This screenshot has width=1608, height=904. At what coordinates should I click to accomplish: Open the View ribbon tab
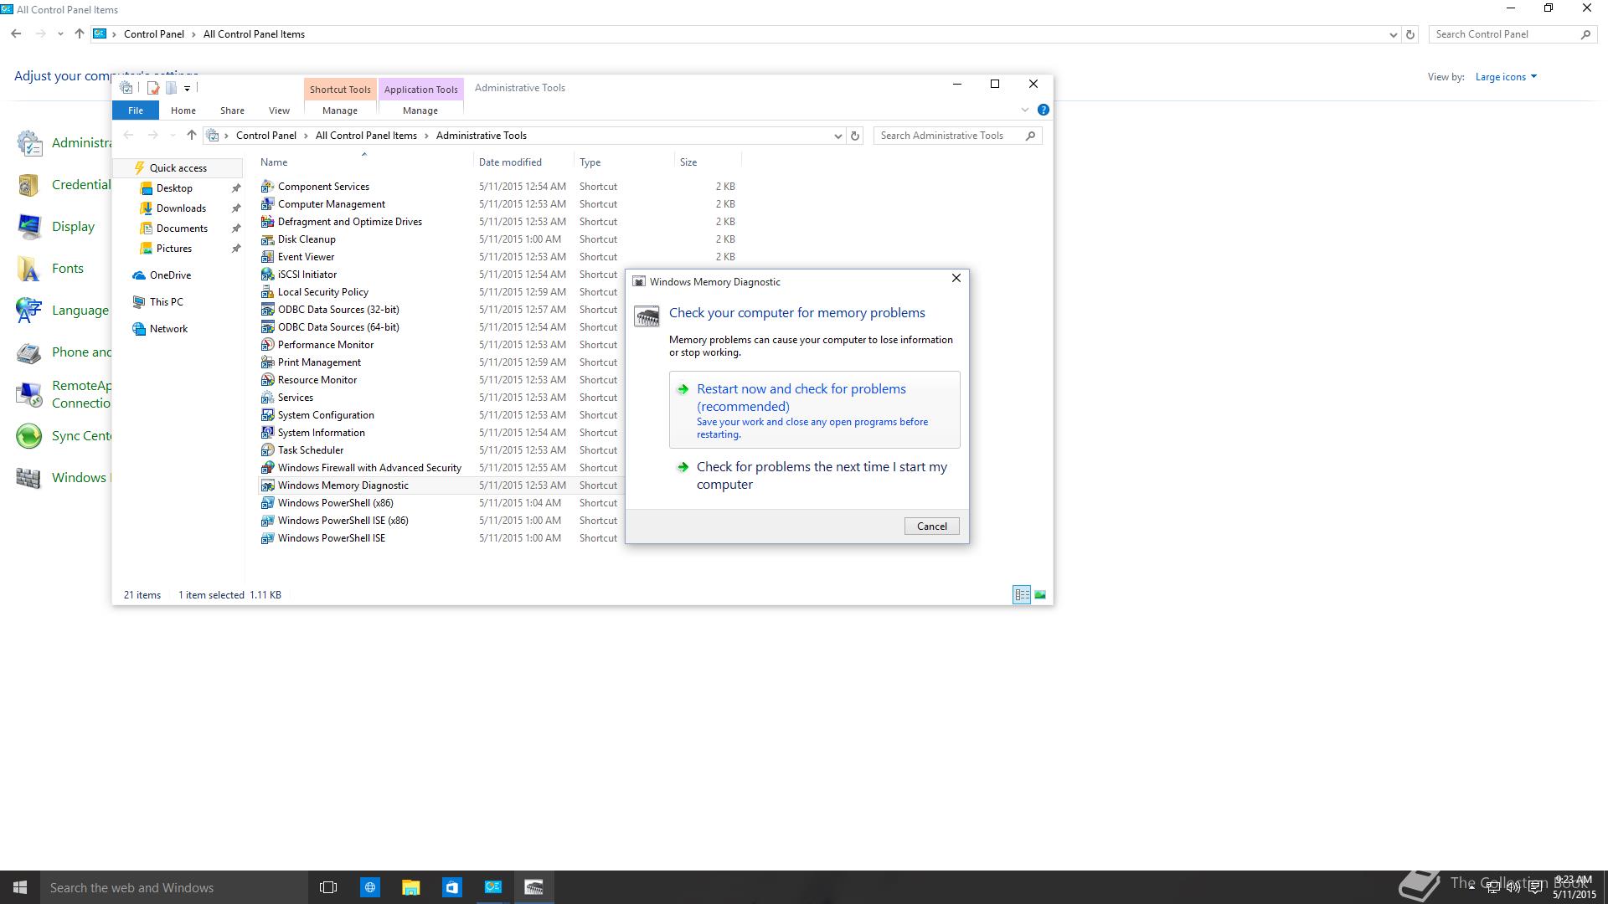click(x=279, y=110)
